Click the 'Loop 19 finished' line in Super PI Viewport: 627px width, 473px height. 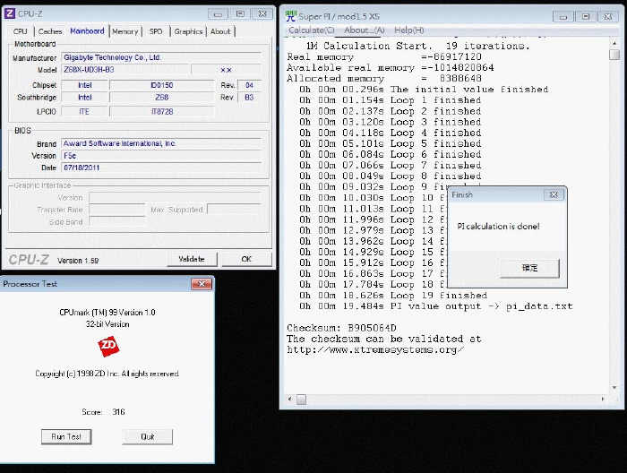coord(393,296)
